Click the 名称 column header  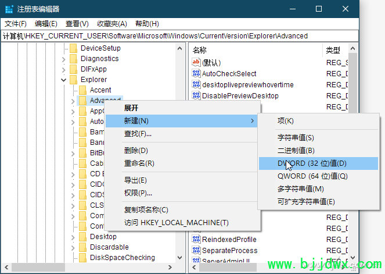pyautogui.click(x=256, y=50)
